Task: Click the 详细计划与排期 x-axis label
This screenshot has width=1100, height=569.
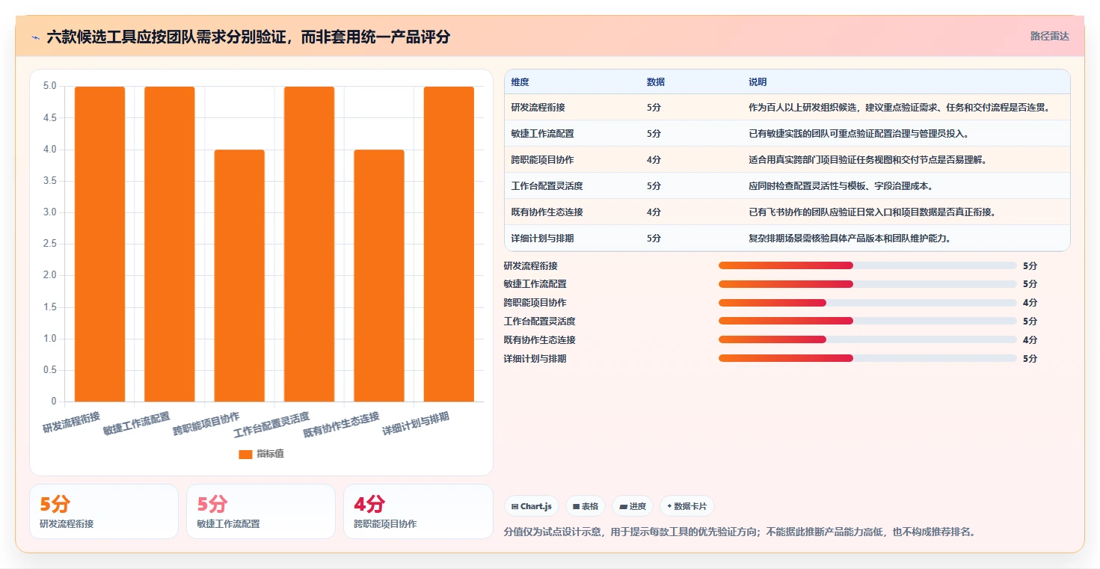Action: 417,425
